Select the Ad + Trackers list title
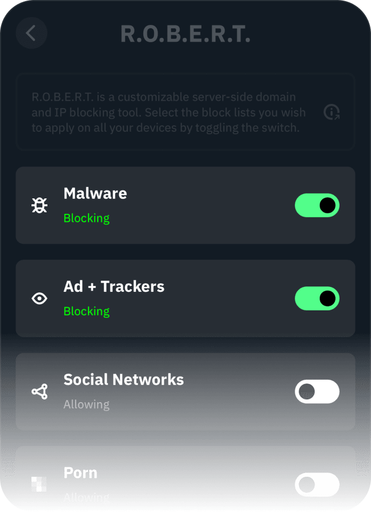The image size is (371, 512). (x=114, y=286)
